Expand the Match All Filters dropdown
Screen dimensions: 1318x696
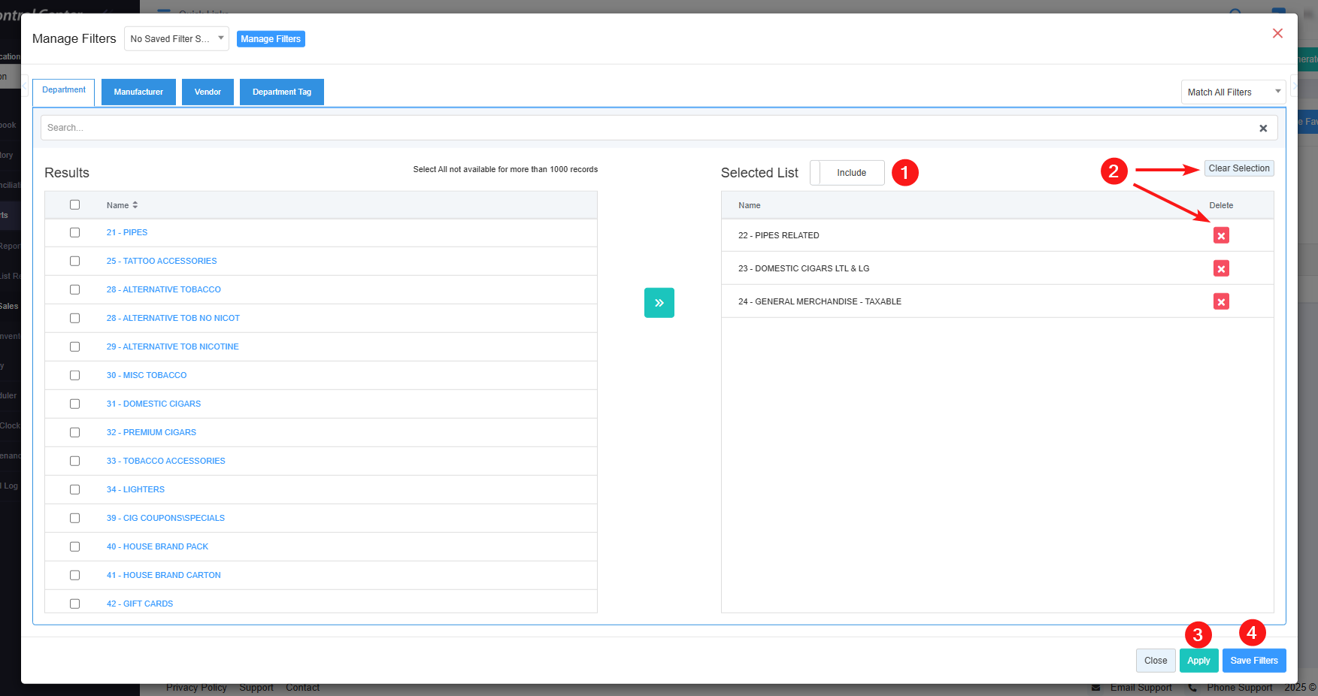click(x=1232, y=92)
